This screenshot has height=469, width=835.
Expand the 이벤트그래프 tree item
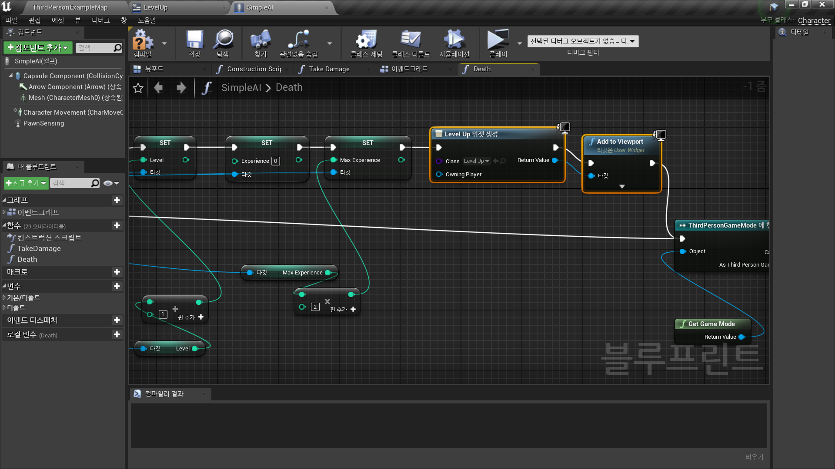(4, 212)
